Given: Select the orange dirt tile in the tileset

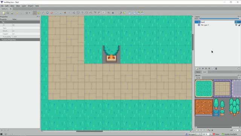Looking at the screenshot, I should [204, 107].
